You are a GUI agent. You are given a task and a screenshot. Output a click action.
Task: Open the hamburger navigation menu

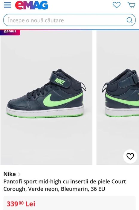point(7,5)
